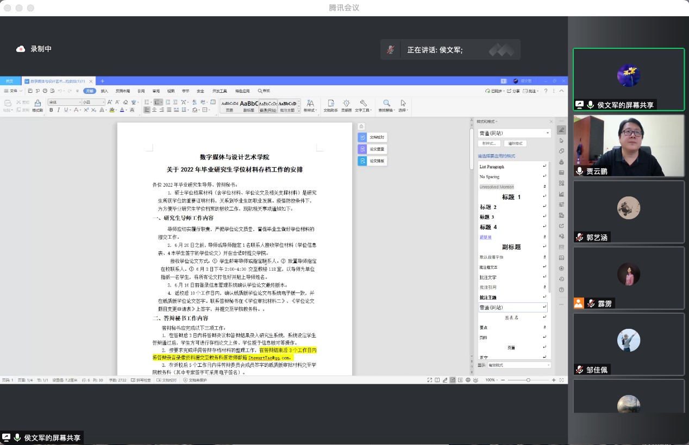Select 贾云鹏 video thumbnail

pos(629,145)
